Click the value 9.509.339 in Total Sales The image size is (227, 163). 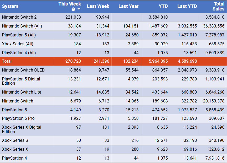pos(215,53)
